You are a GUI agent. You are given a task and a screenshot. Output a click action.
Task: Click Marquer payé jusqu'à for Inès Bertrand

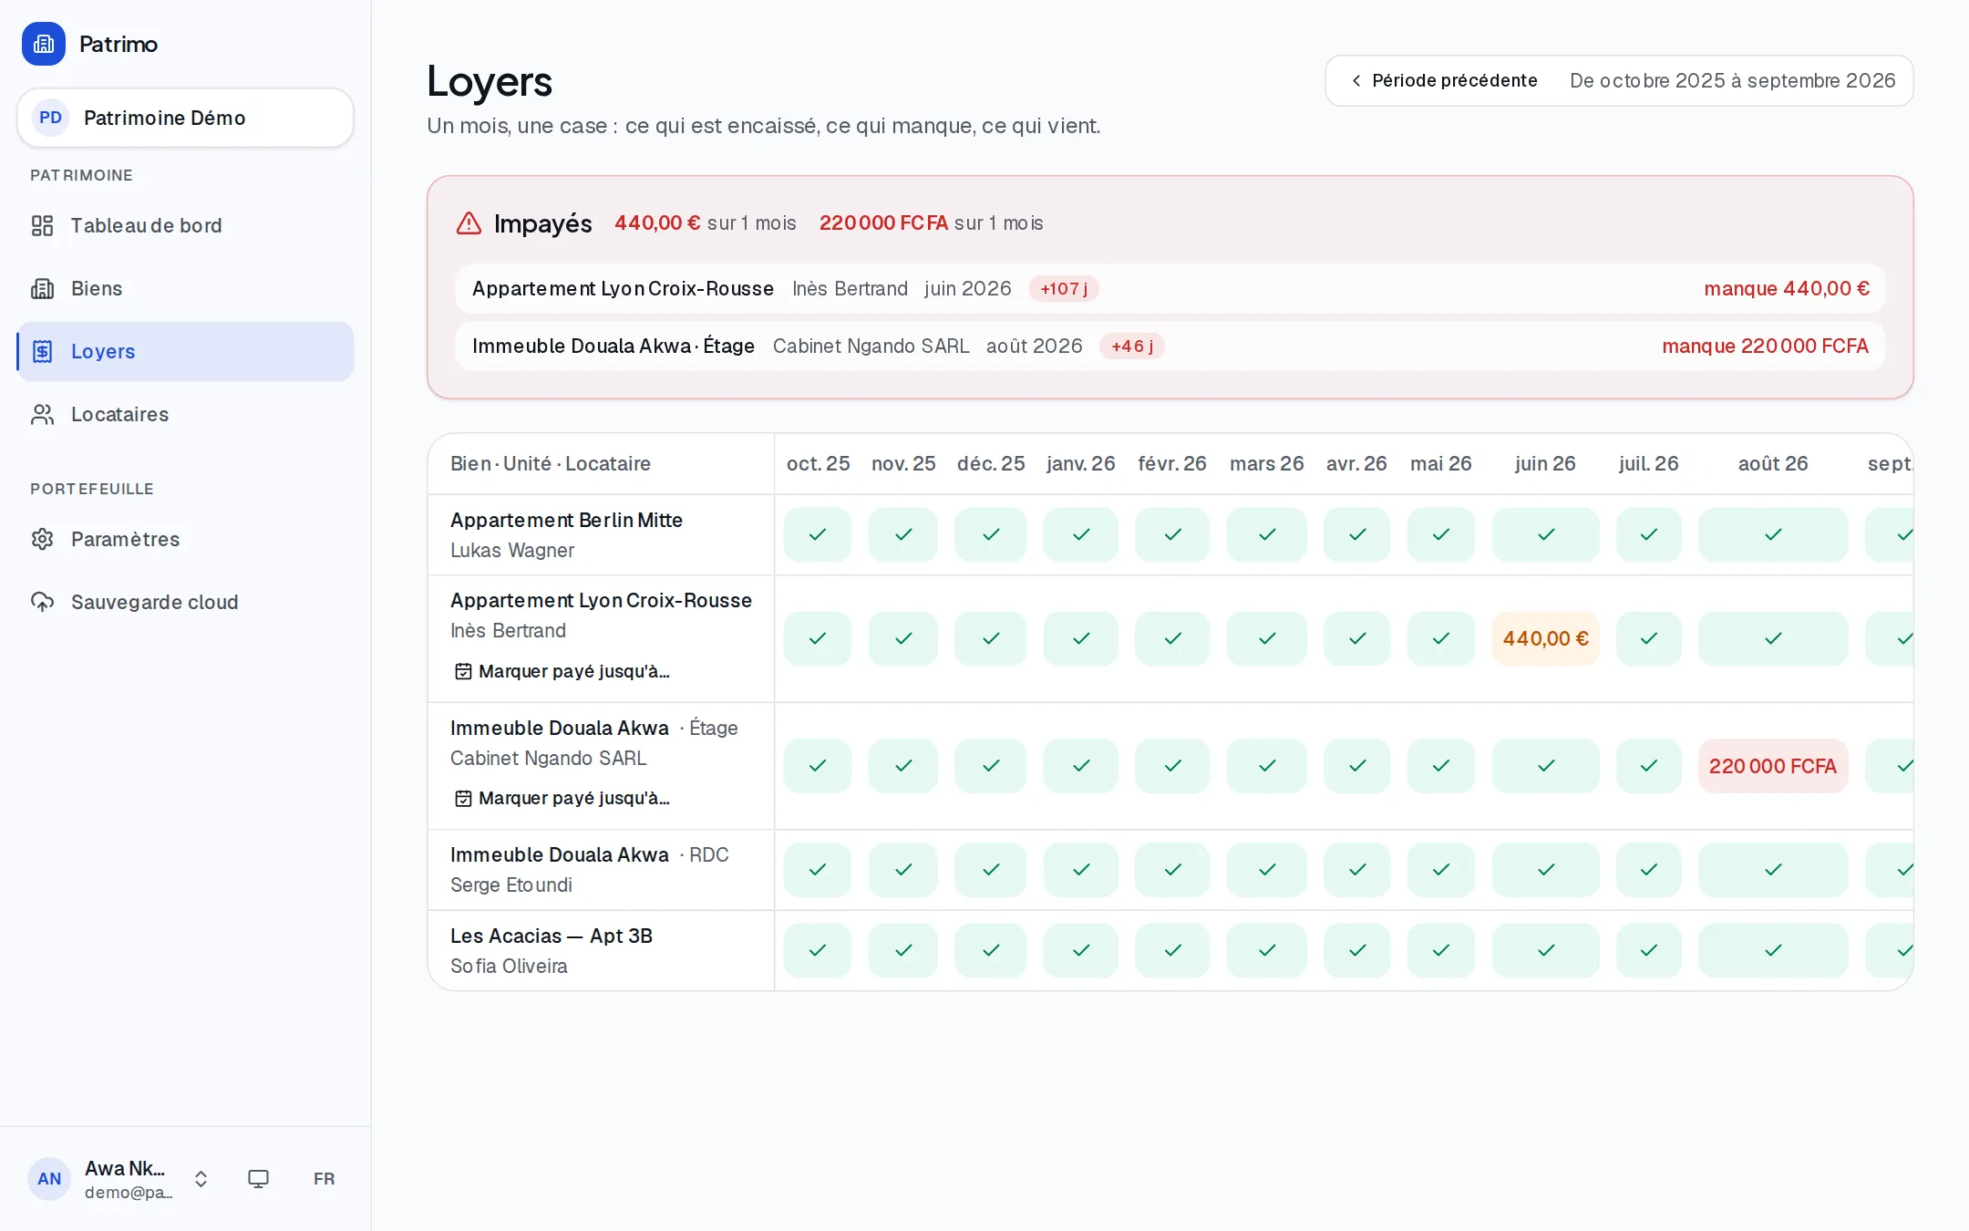coord(562,671)
